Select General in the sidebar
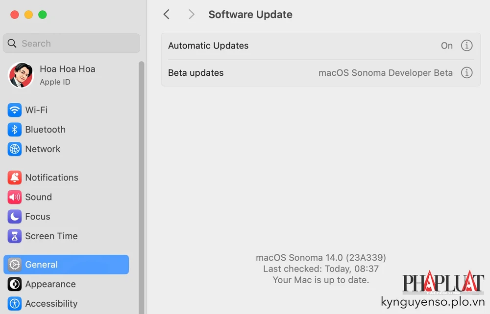The height and width of the screenshot is (314, 490). [x=42, y=265]
